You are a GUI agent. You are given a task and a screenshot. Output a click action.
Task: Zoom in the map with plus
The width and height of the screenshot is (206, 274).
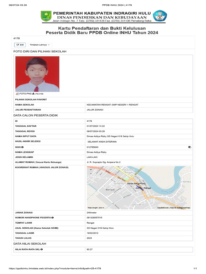(91, 169)
